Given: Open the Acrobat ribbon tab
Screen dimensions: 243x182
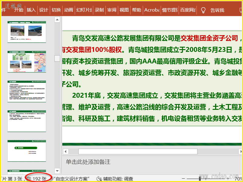Looking at the screenshot, I should pyautogui.click(x=152, y=10).
